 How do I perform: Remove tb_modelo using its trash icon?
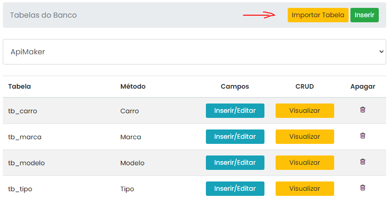pos(363,162)
